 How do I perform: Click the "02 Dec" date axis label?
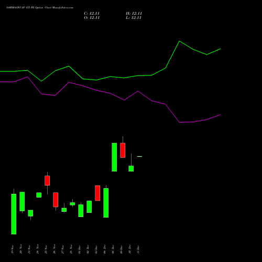click(x=88, y=249)
